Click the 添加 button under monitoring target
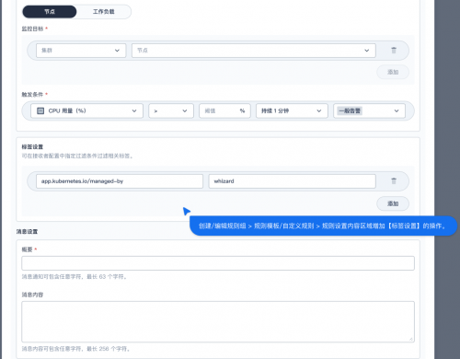 pos(393,72)
